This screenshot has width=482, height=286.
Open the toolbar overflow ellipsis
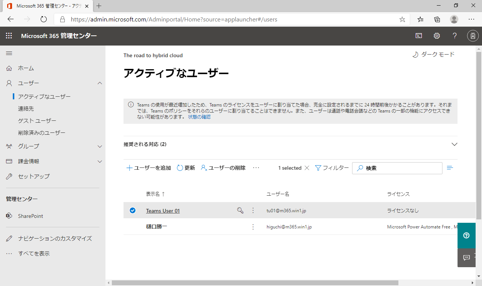coord(256,168)
